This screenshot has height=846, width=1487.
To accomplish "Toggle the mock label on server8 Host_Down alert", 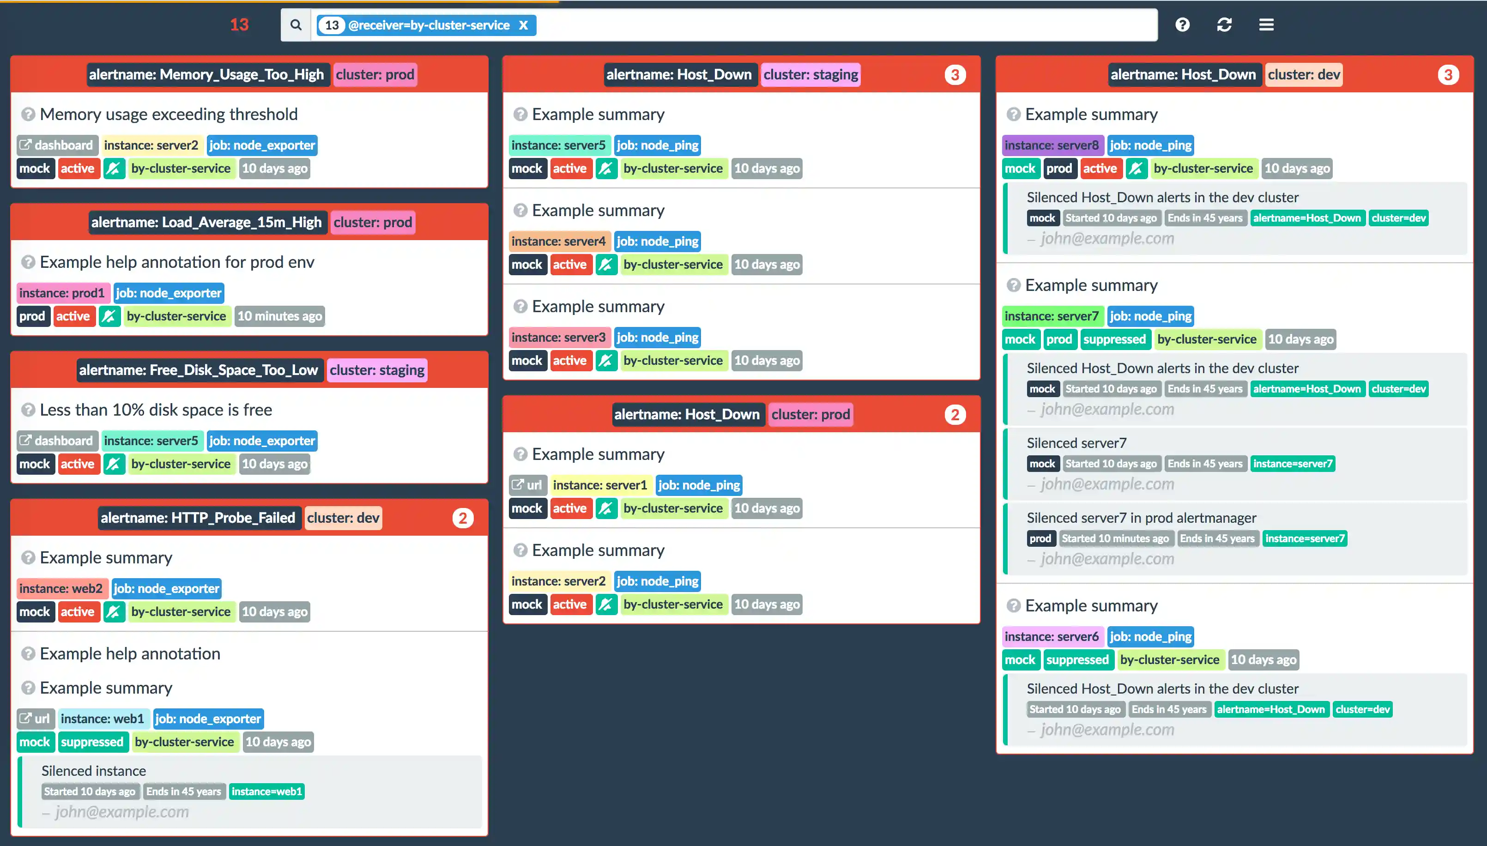I will 1021,169.
